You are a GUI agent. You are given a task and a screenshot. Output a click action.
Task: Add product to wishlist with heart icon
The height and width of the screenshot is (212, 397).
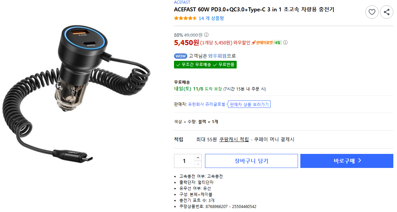(x=372, y=12)
